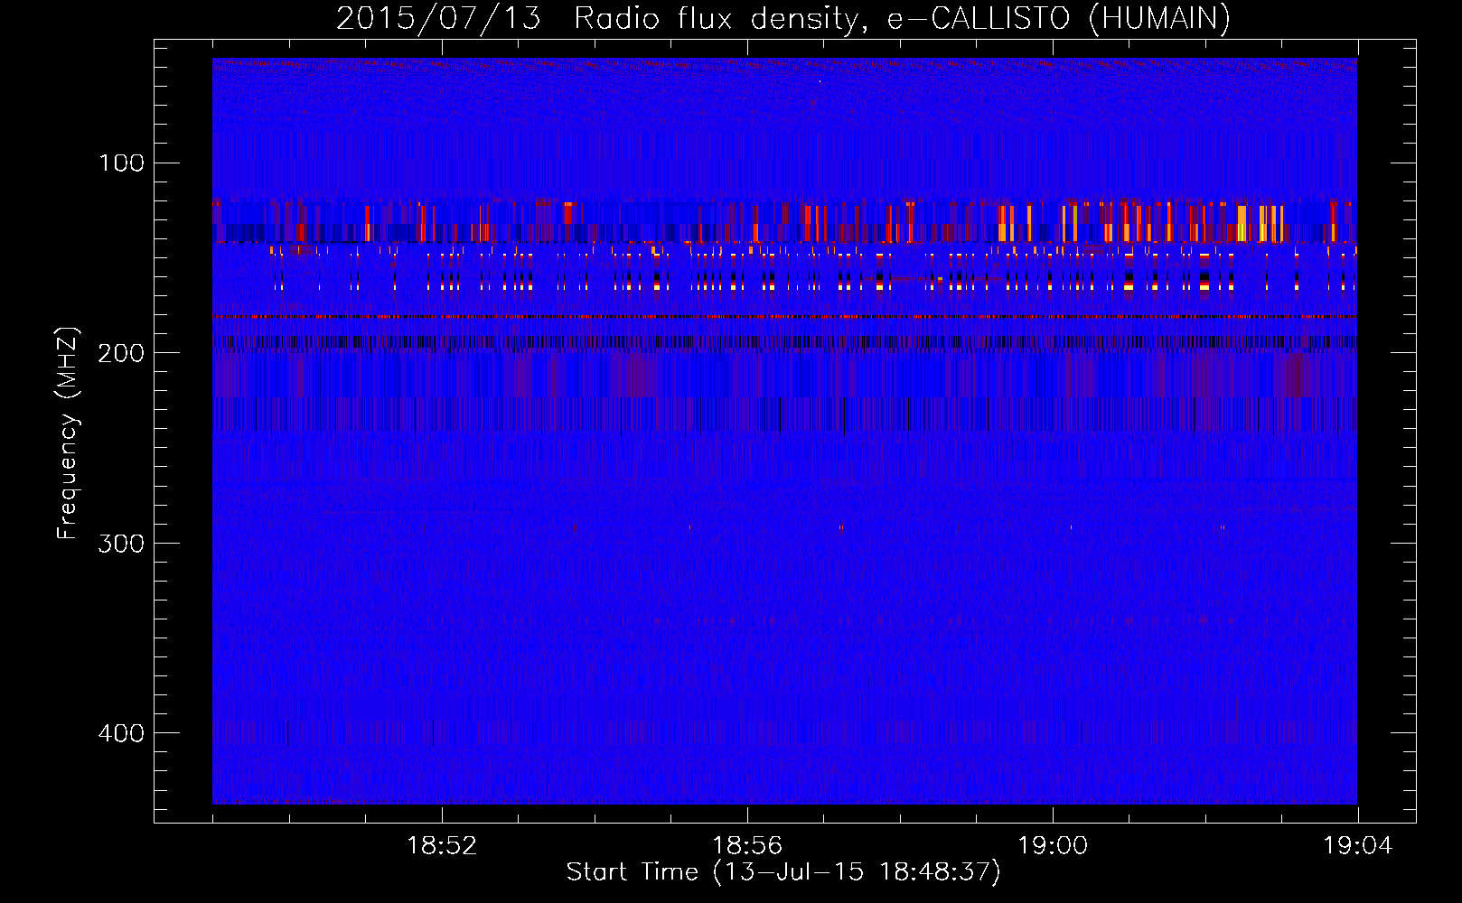The width and height of the screenshot is (1462, 903).
Task: Select the '400' frequency tick label
Action: 121,732
